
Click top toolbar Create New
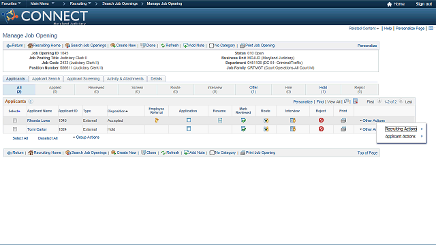coord(123,46)
